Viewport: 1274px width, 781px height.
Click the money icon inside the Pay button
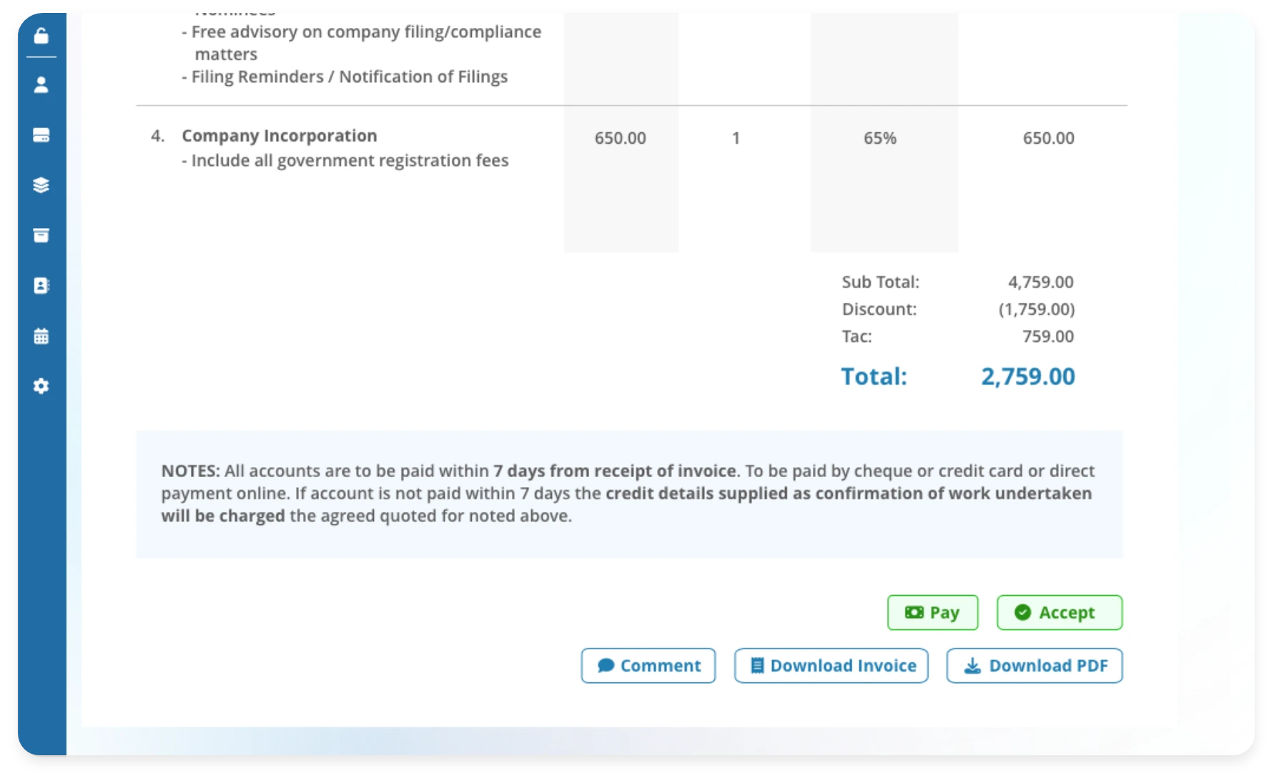coord(914,612)
